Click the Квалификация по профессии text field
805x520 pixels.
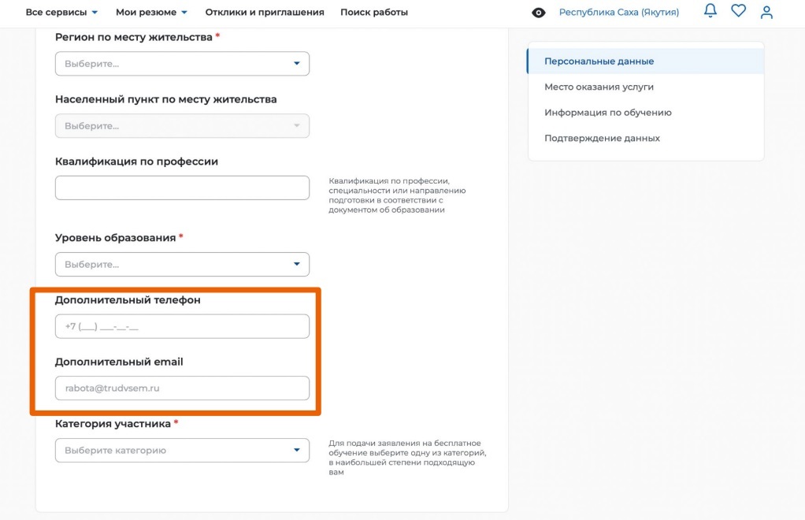(x=182, y=188)
